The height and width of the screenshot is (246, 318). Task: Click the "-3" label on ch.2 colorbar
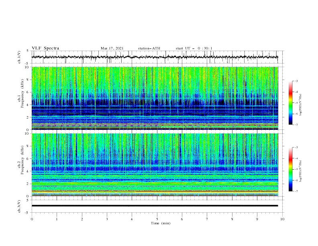click(296, 148)
